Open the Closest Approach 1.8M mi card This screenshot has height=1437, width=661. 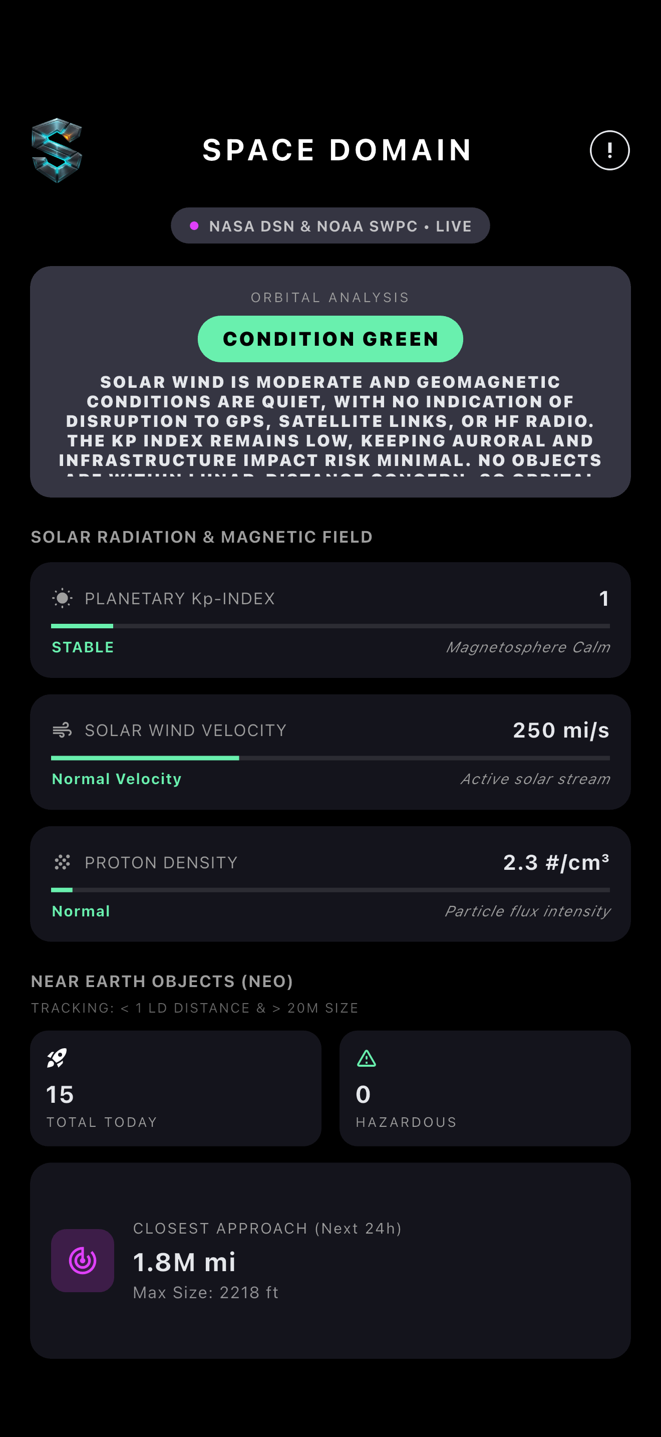tap(330, 1260)
